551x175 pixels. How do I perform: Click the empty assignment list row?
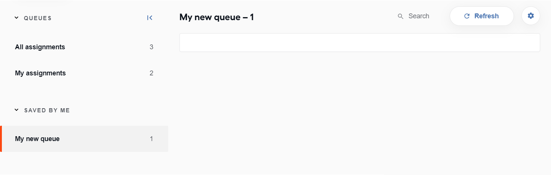pos(360,43)
